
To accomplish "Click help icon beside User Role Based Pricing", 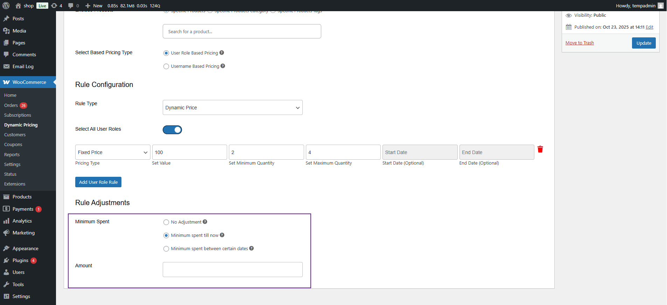I will pyautogui.click(x=222, y=53).
